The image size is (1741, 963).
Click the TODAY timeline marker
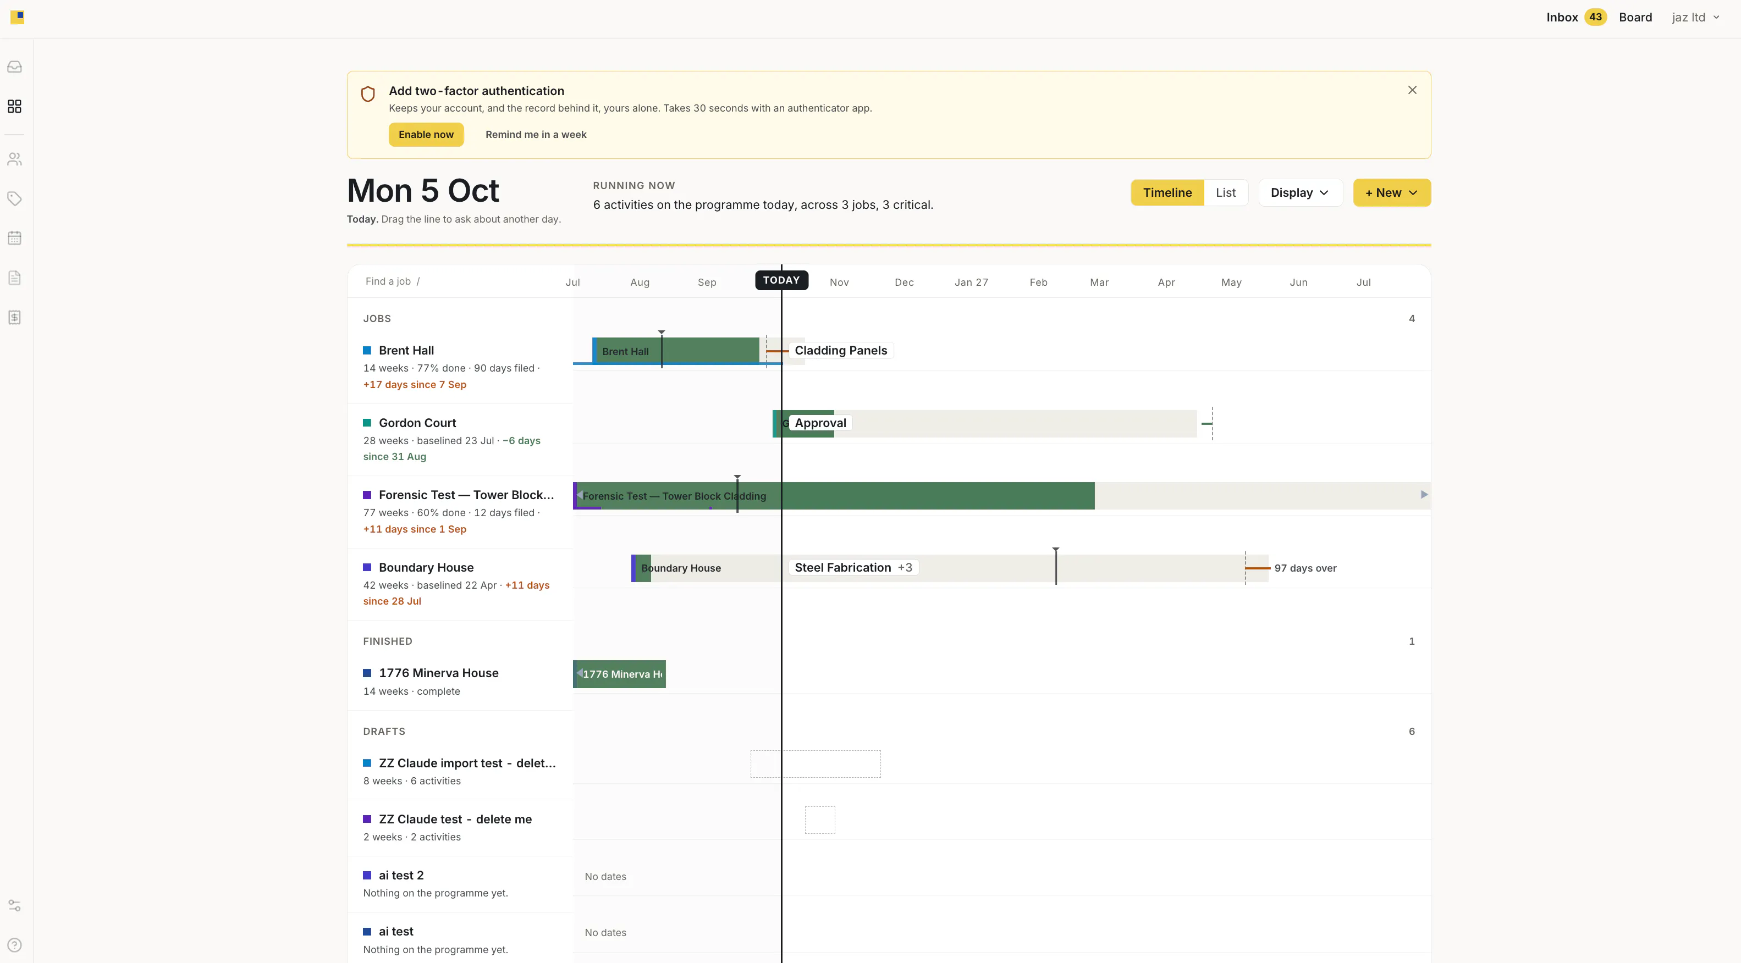[x=781, y=280]
